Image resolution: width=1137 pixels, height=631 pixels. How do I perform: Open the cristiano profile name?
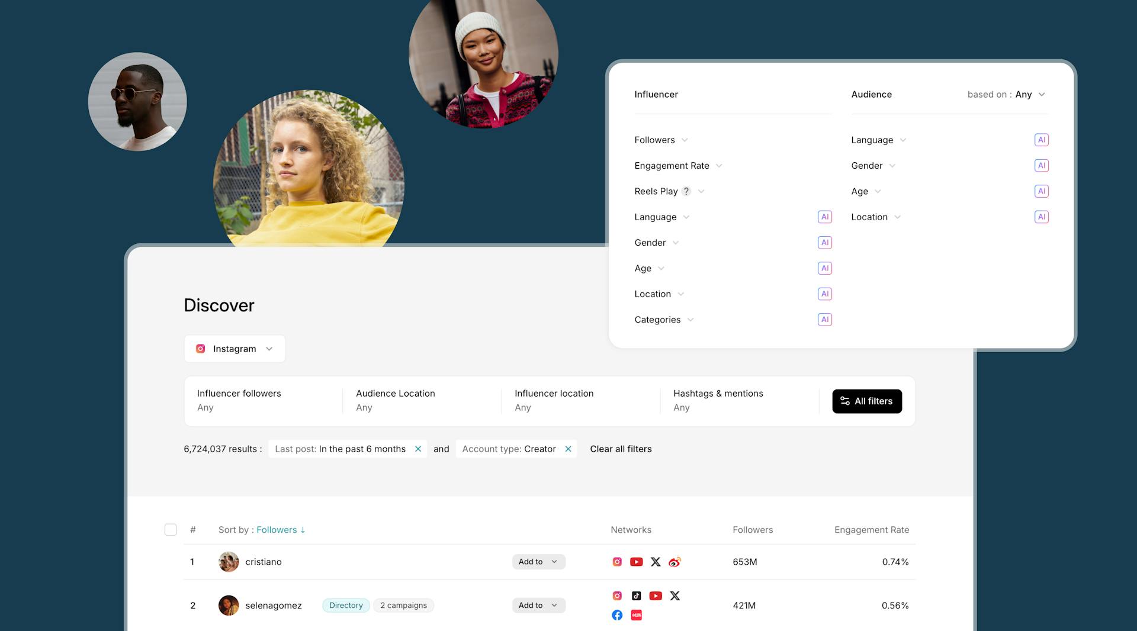click(264, 562)
